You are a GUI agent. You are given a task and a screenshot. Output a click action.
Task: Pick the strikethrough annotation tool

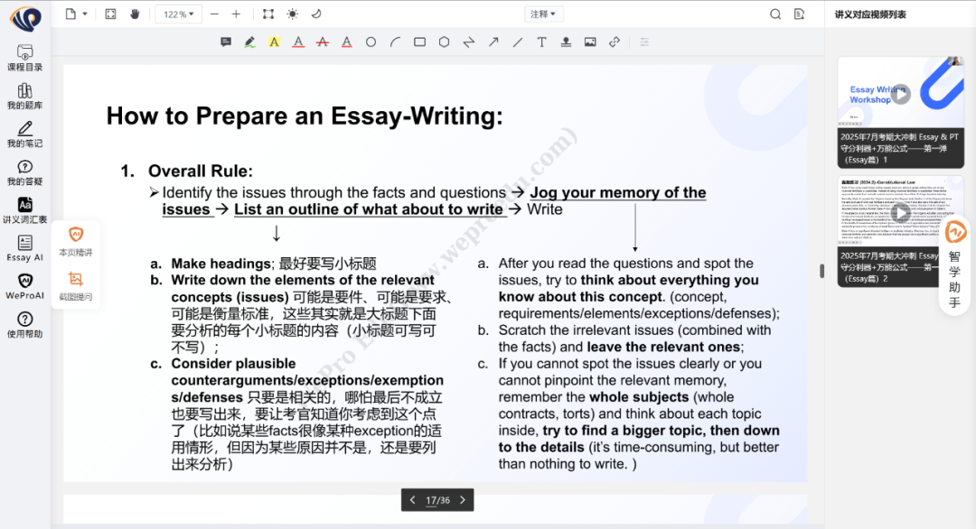(323, 42)
